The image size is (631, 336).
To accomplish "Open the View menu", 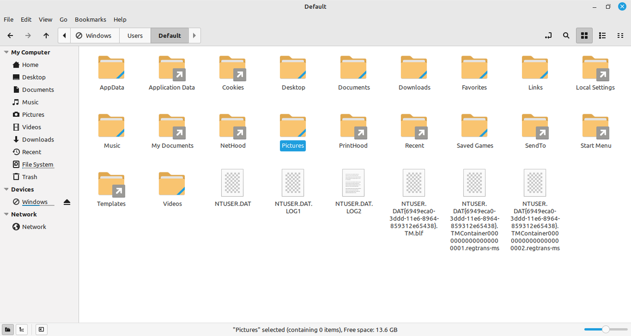I will pyautogui.click(x=45, y=20).
